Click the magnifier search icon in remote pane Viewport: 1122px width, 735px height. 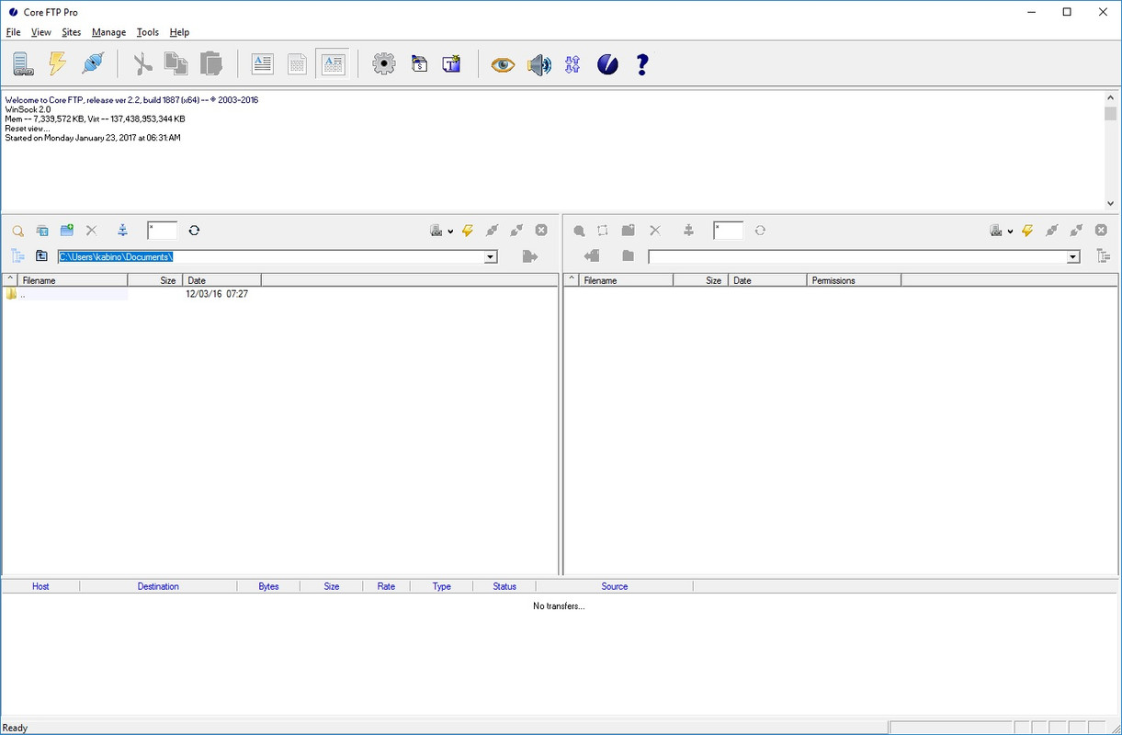tap(579, 231)
